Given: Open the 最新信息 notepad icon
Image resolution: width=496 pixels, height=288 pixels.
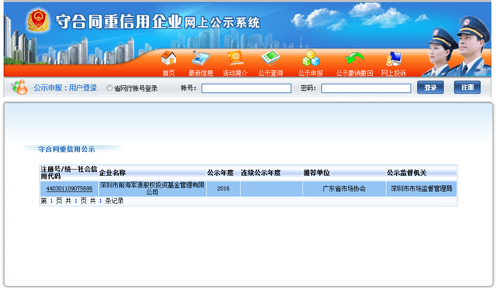Looking at the screenshot, I should click(201, 58).
